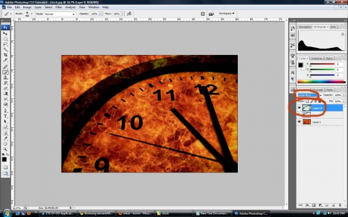This screenshot has width=348, height=217.
Task: Select the Move tool
Action: 5,34
